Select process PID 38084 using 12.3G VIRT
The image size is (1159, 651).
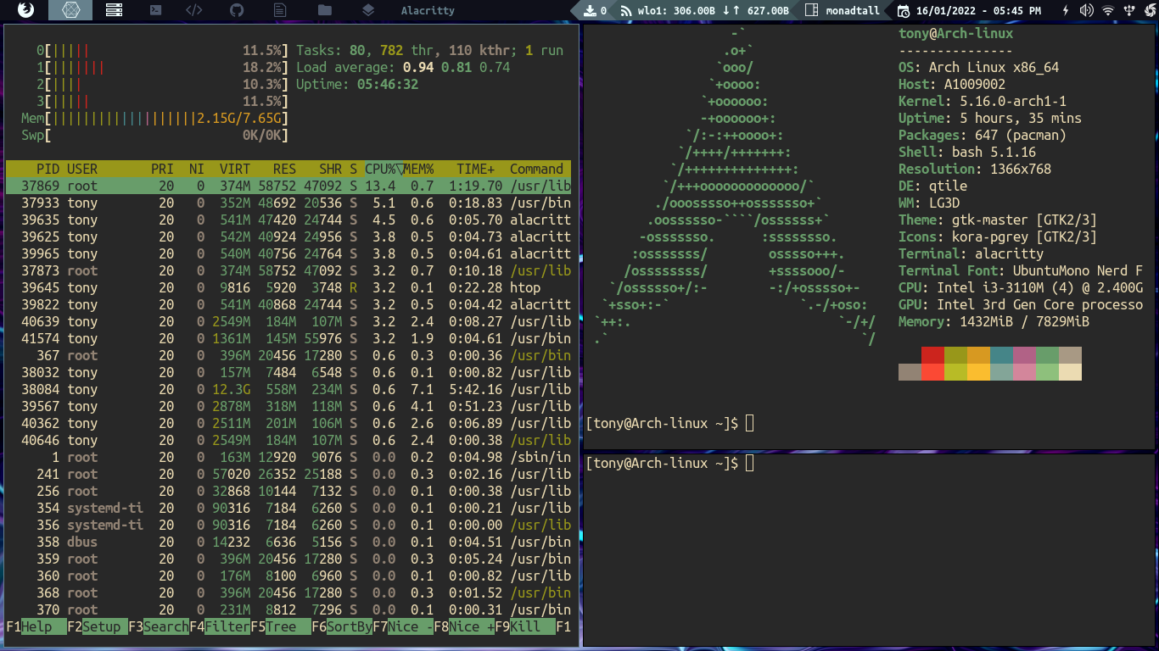pos(288,389)
